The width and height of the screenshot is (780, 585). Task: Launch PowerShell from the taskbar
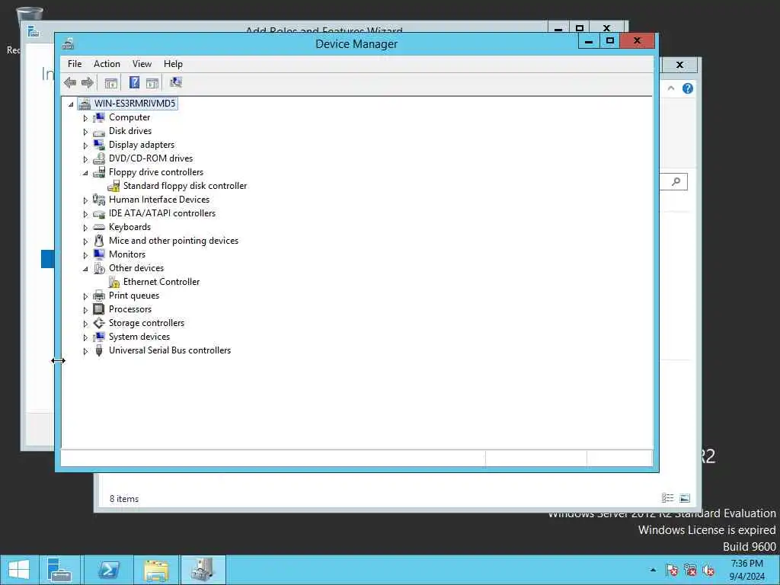108,570
